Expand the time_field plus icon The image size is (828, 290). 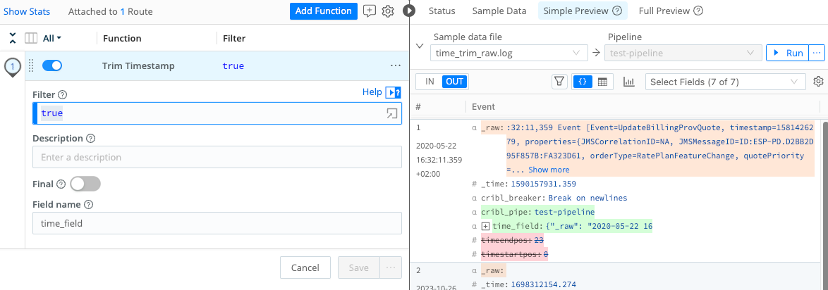(x=486, y=226)
